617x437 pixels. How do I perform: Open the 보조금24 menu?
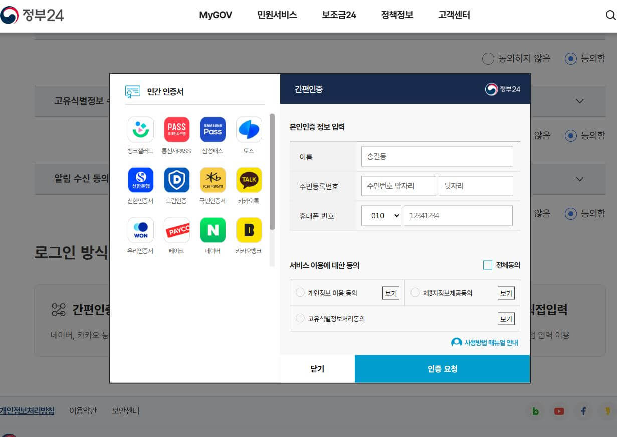pos(339,15)
